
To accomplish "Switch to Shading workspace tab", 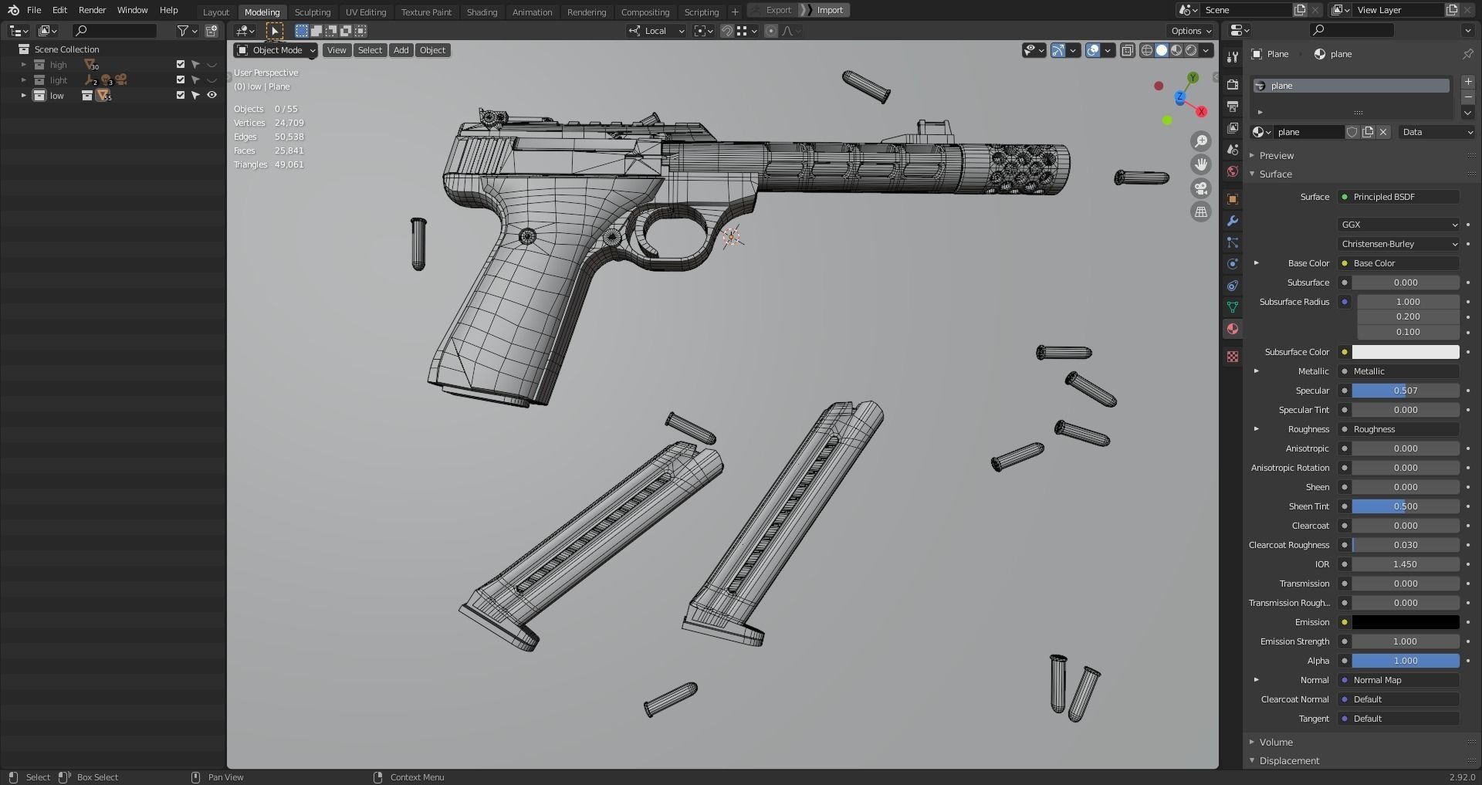I will click(x=482, y=12).
